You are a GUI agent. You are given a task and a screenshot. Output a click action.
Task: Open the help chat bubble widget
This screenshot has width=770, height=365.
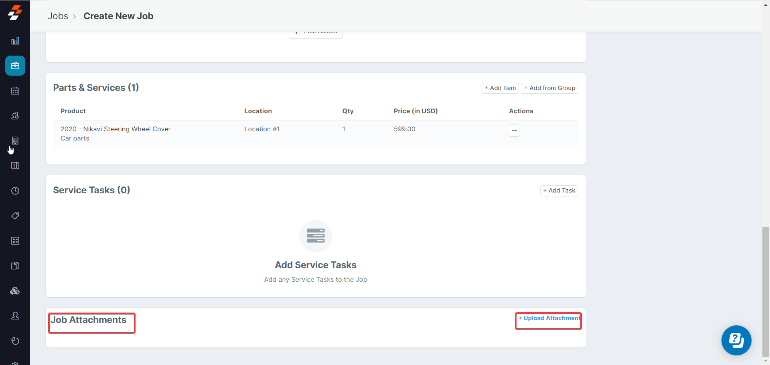[x=736, y=340]
